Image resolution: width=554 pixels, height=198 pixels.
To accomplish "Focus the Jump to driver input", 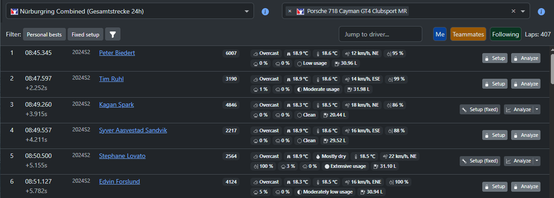I will tap(380, 34).
